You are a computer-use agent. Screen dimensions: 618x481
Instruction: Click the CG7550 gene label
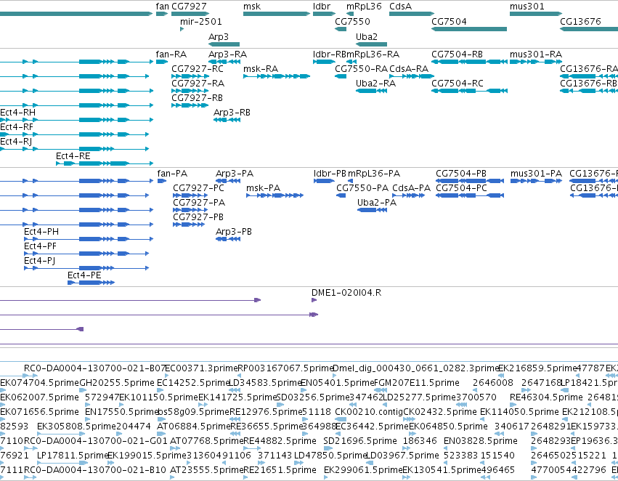352,21
